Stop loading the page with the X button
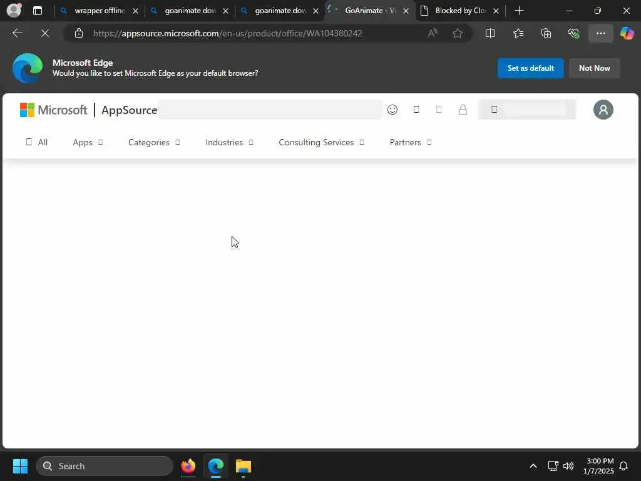Viewport: 641px width, 481px height. [x=45, y=33]
